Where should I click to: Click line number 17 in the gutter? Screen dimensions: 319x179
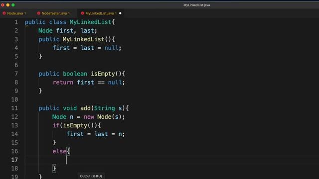[x=14, y=160]
